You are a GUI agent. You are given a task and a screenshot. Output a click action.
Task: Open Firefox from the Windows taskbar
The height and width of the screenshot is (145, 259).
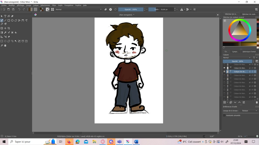point(69,142)
